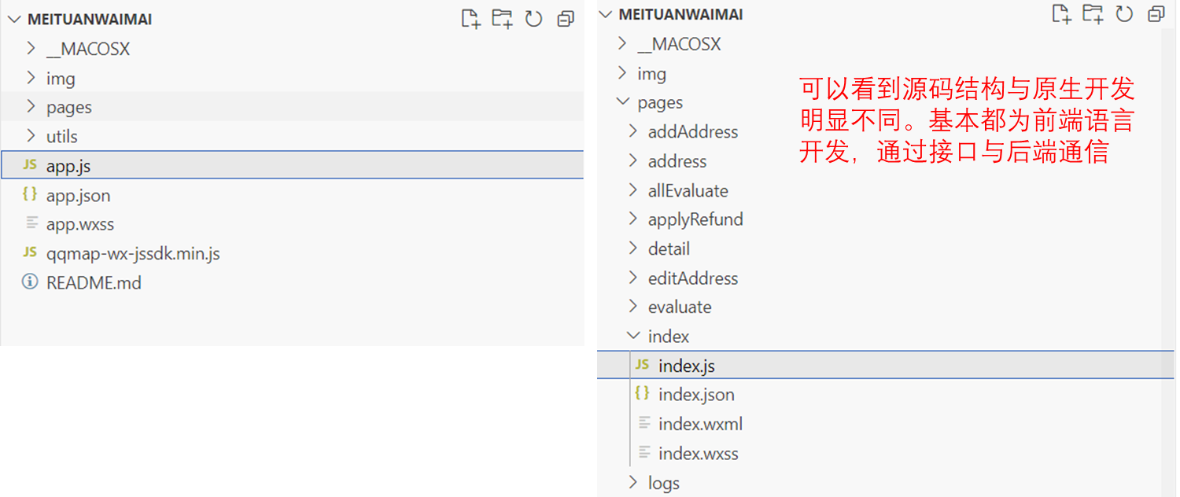Viewport: 1180px width, 497px height.
Task: Select 'pages' folder name in left explorer
Action: coord(69,108)
